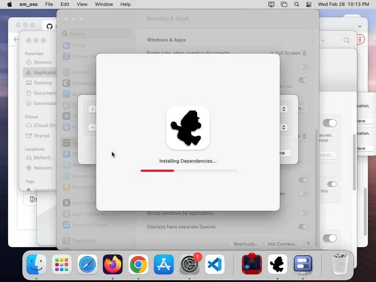Select the BetterD... location in Finder
This screenshot has width=376, height=282.
(40, 158)
